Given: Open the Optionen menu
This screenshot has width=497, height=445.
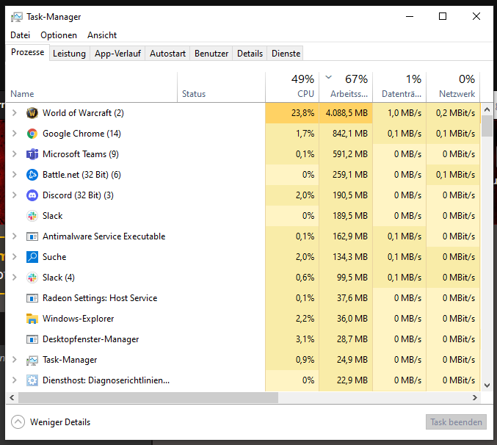Looking at the screenshot, I should point(59,35).
